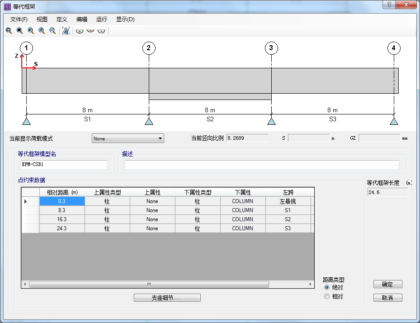
Task: Select grid line bubble 4
Action: click(394, 48)
